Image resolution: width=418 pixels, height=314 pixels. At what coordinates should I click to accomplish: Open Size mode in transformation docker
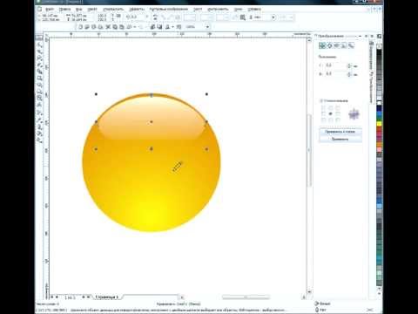pos(344,45)
